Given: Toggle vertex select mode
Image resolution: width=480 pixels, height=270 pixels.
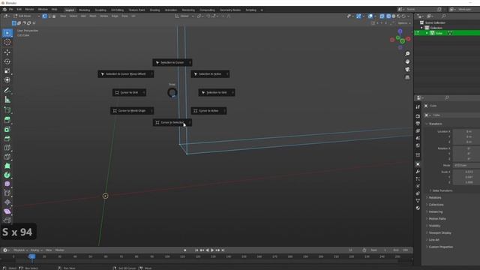Looking at the screenshot, I should [x=44, y=16].
